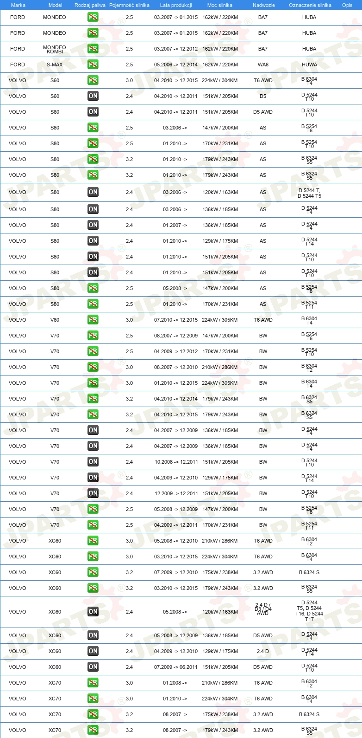Click production years '01.2008 ->' in XC70 row
The height and width of the screenshot is (738, 362).
click(x=175, y=683)
